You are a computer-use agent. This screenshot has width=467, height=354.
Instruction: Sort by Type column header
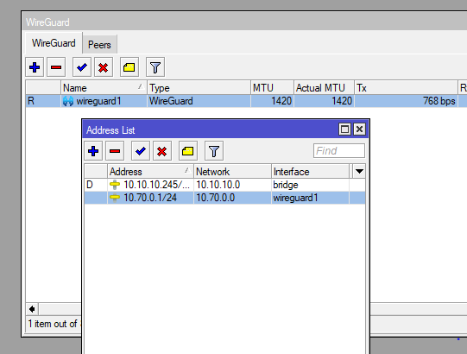(x=199, y=88)
